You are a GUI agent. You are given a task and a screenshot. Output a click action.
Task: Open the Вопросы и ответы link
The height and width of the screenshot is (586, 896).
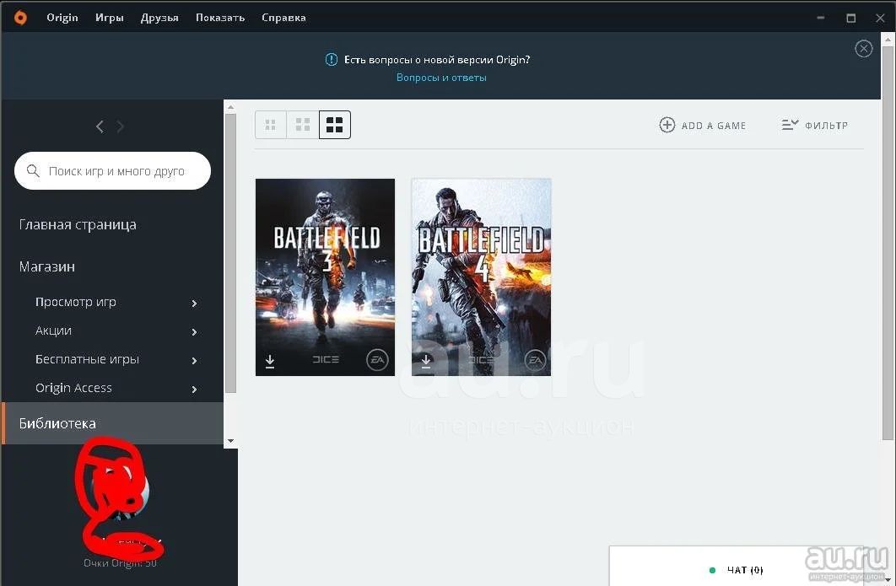point(441,78)
